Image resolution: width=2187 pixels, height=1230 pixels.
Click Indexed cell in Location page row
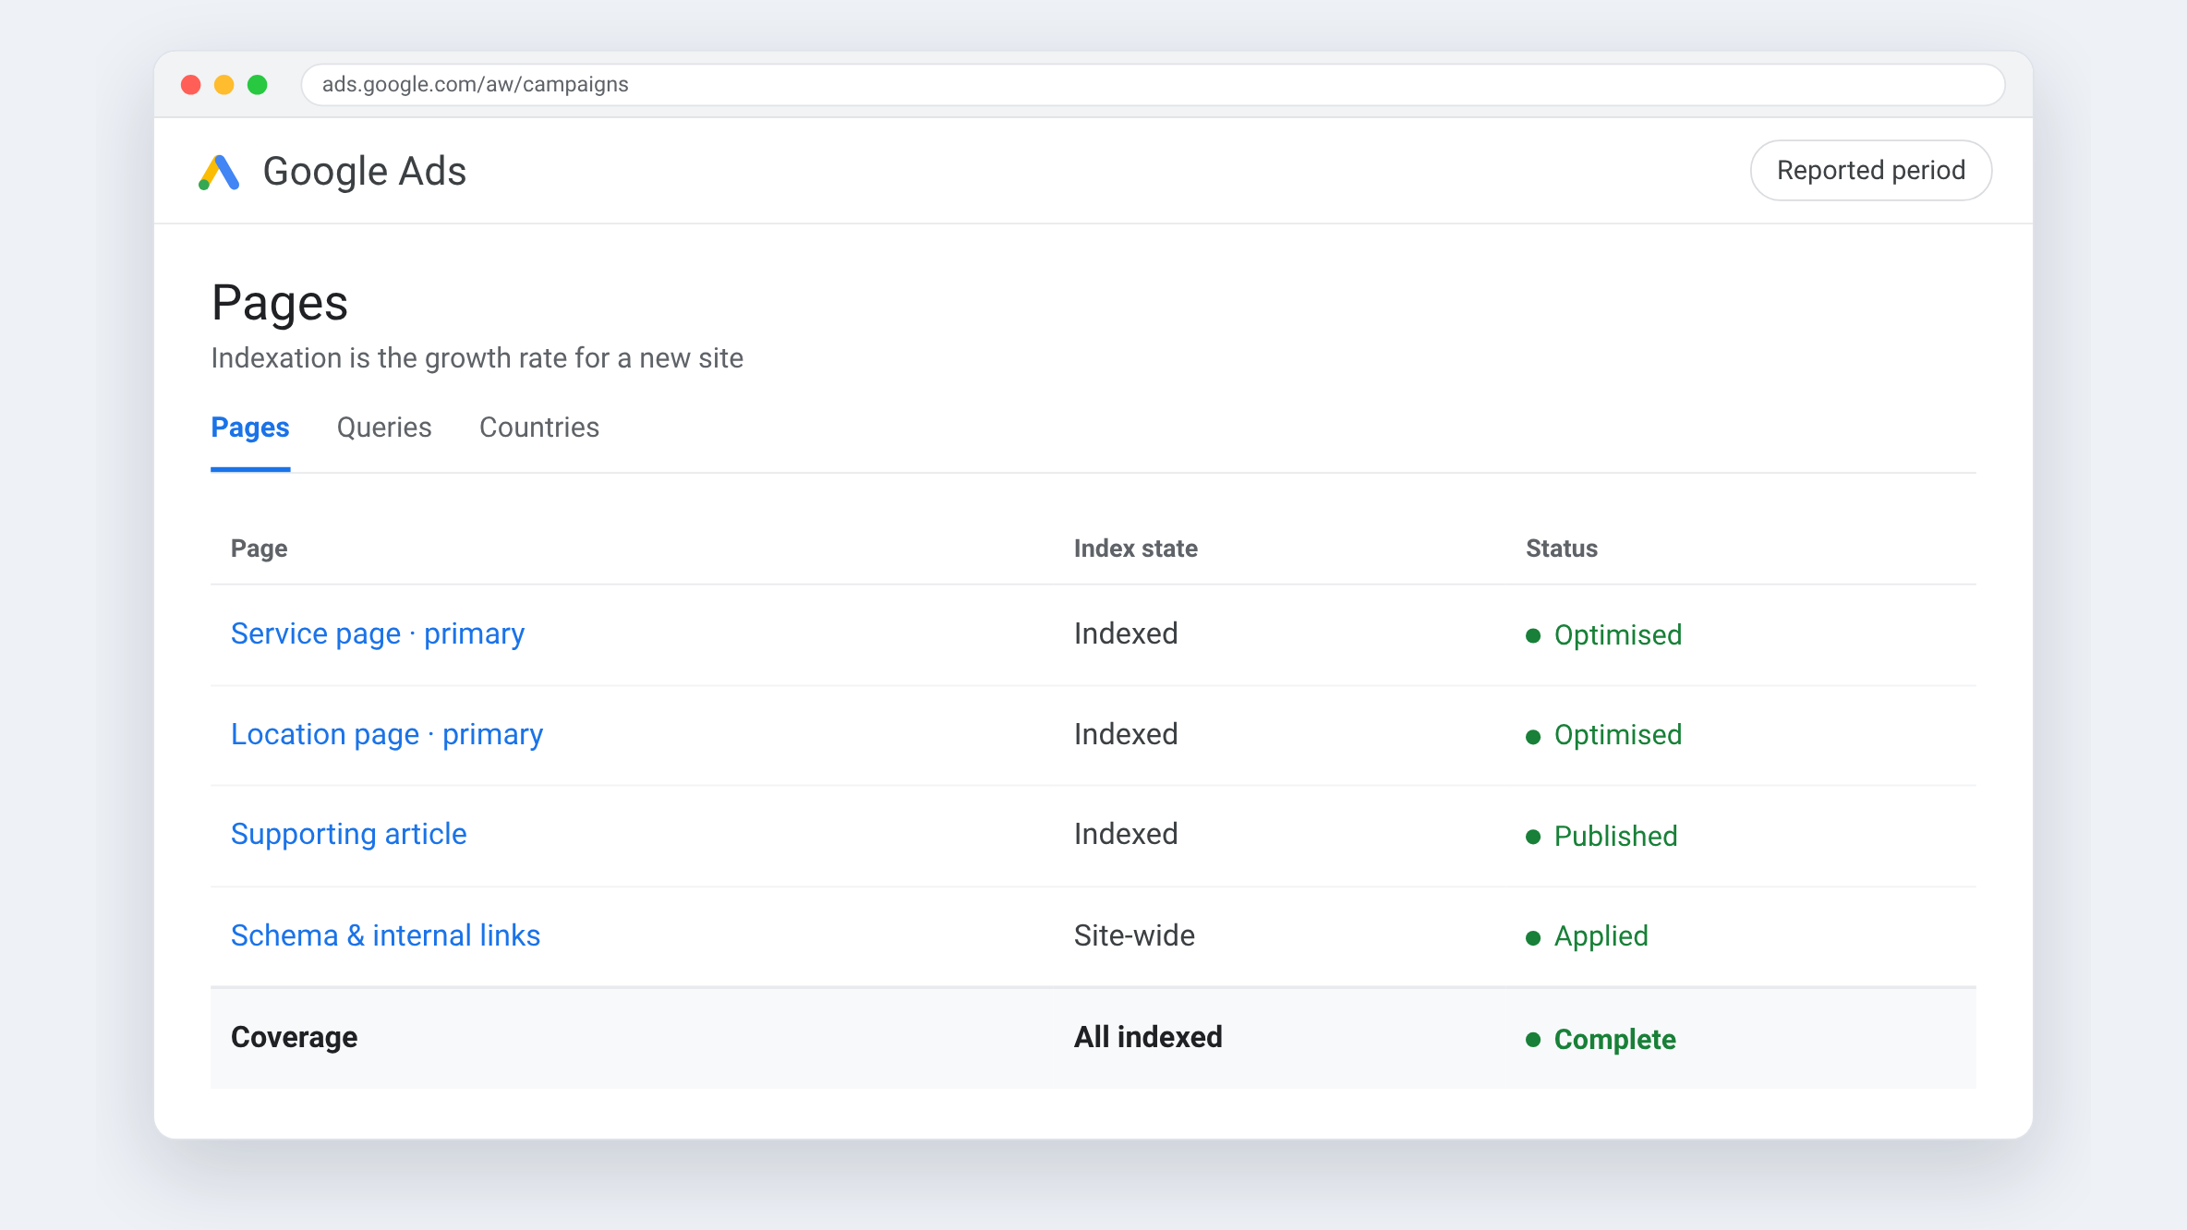coord(1126,735)
